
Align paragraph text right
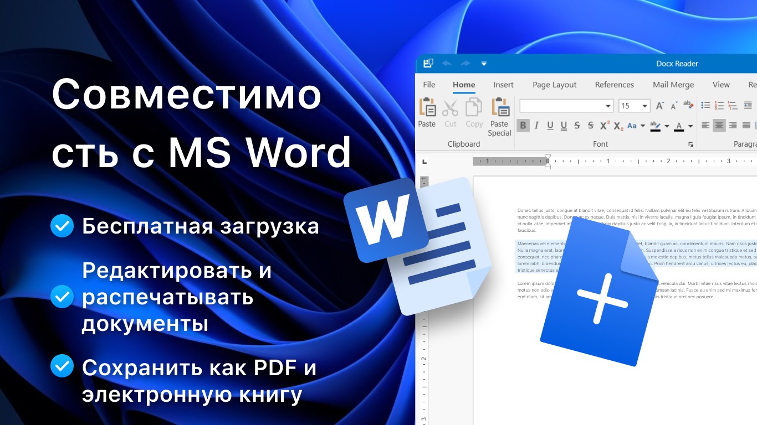tap(733, 126)
